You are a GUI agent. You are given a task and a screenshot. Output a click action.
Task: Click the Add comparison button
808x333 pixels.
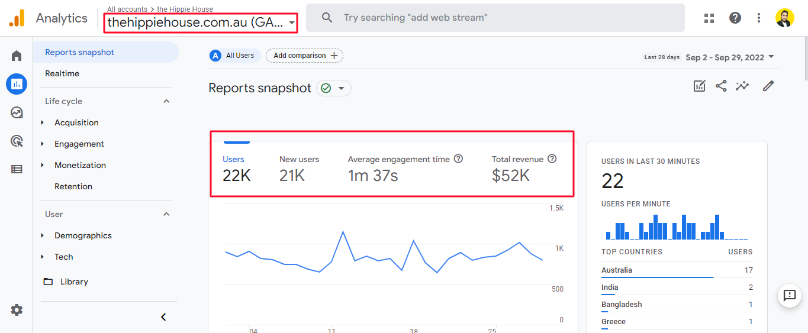(x=304, y=56)
